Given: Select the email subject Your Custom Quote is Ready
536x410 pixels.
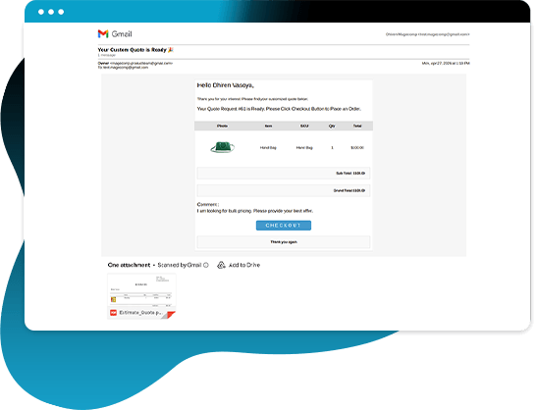Looking at the screenshot, I should click(132, 50).
